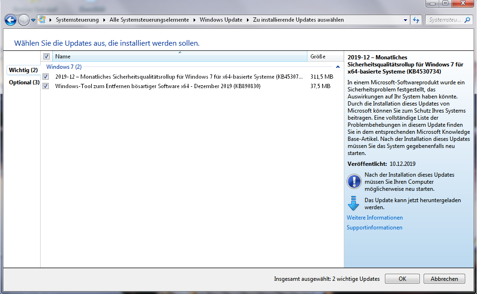The height and width of the screenshot is (294, 477).
Task: Click the 311,5 MB size cell
Action: coord(322,77)
